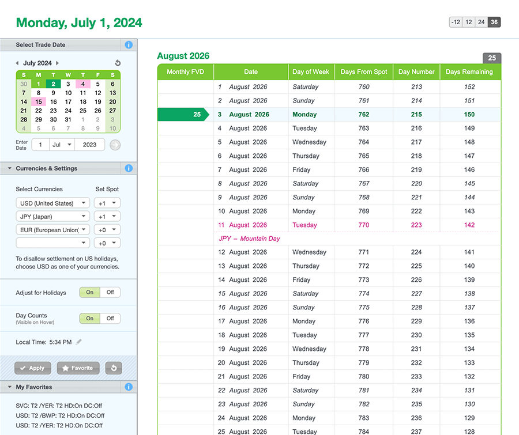Click the day field in Enter Date
Viewport: 519px width, 435px height.
click(x=40, y=145)
